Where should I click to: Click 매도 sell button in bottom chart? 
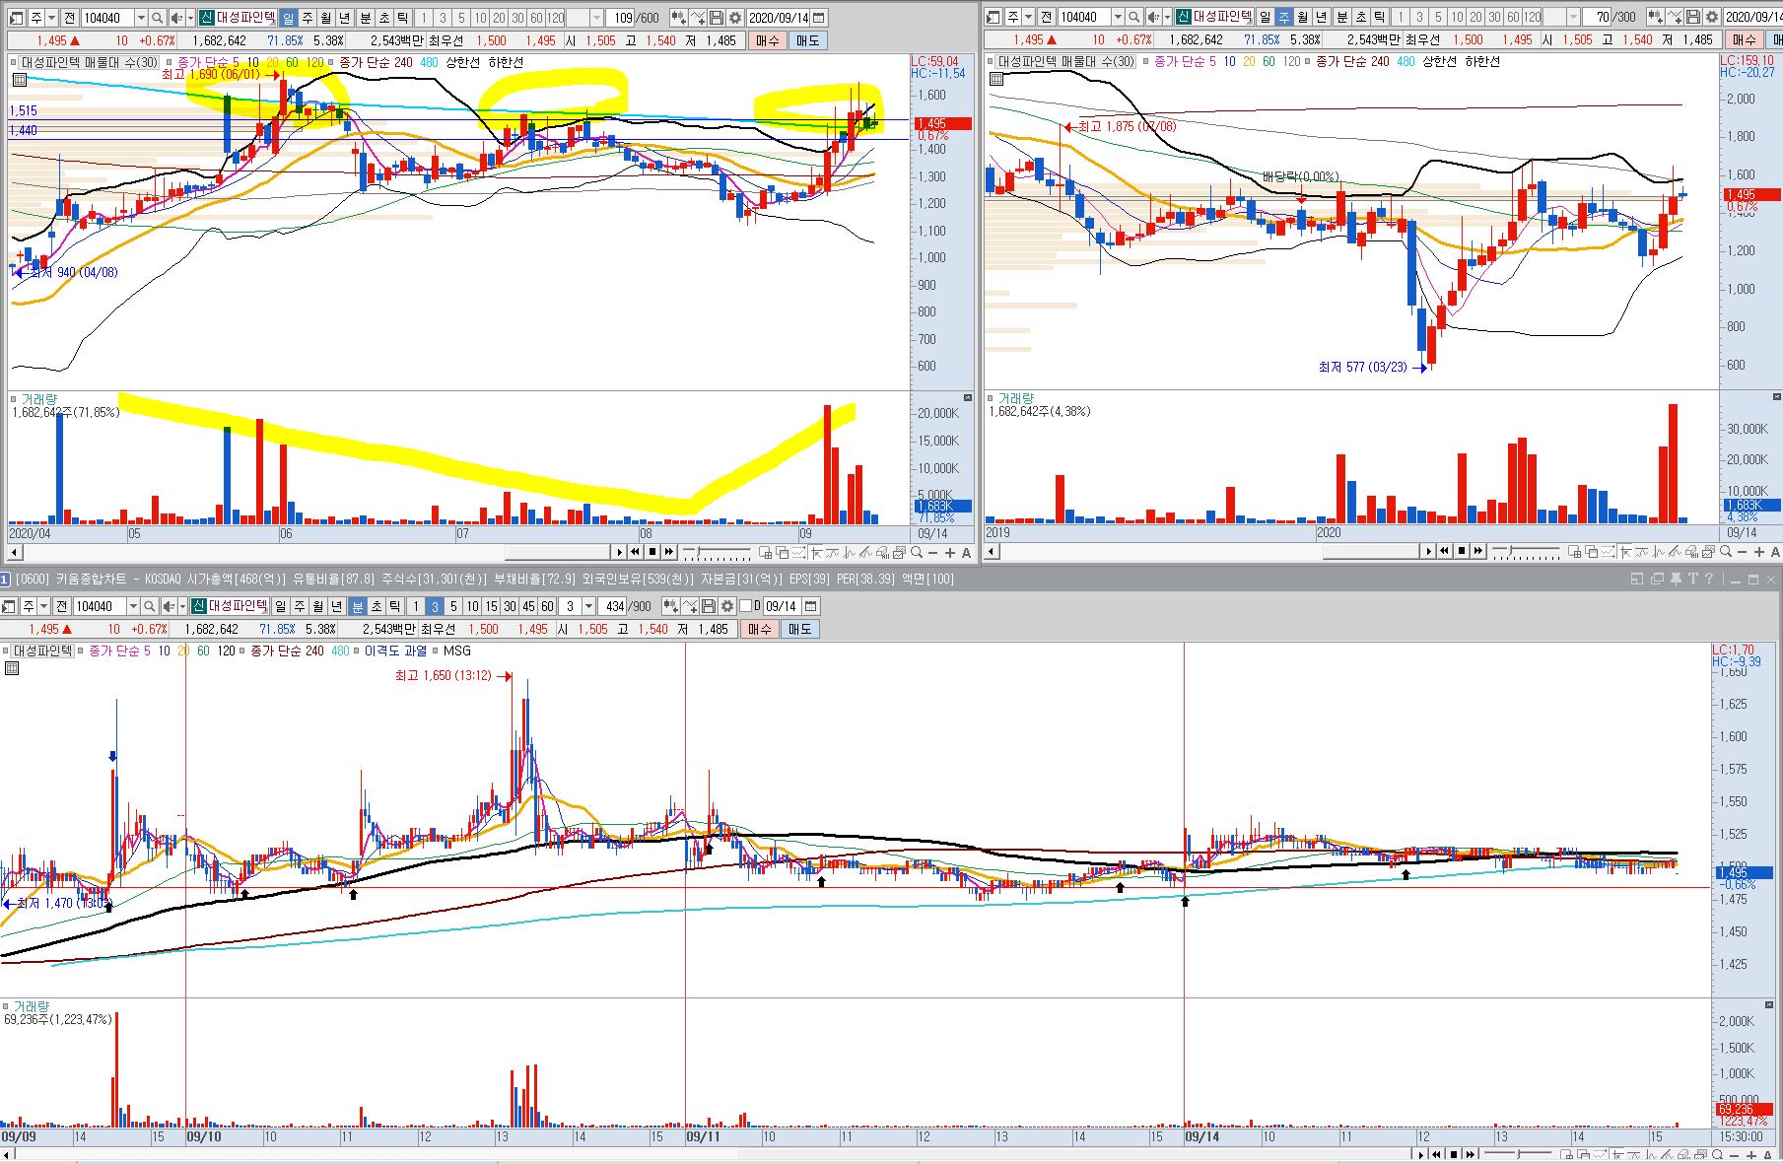pyautogui.click(x=801, y=629)
